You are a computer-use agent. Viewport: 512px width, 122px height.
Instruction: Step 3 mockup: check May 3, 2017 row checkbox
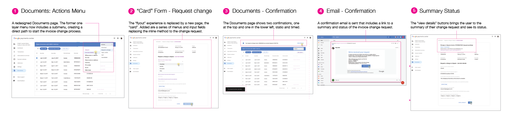coord(243,66)
